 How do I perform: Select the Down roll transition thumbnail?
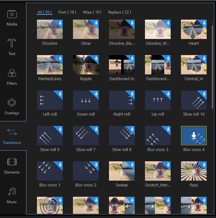coord(86,100)
